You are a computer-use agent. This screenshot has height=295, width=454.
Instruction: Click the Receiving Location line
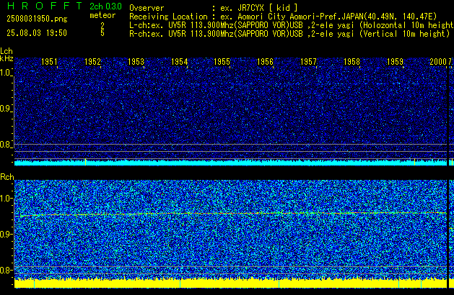pos(283,17)
